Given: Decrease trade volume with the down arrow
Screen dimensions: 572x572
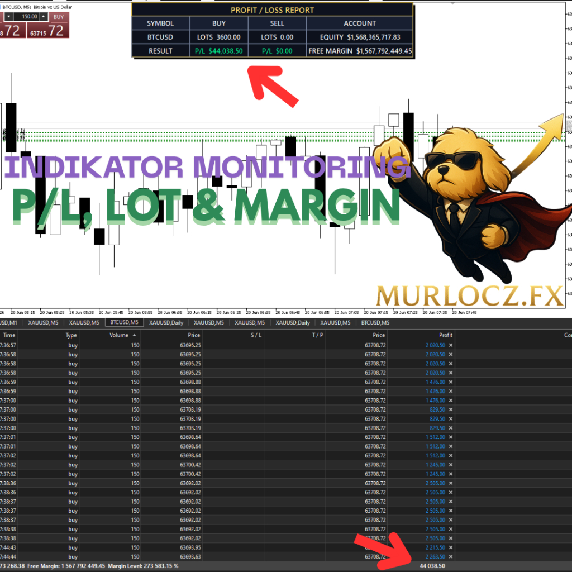Looking at the screenshot, I should click(9, 16).
